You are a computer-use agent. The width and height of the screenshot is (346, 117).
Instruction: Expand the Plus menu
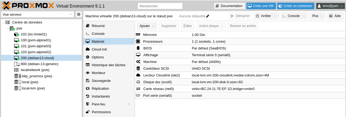click(x=317, y=16)
